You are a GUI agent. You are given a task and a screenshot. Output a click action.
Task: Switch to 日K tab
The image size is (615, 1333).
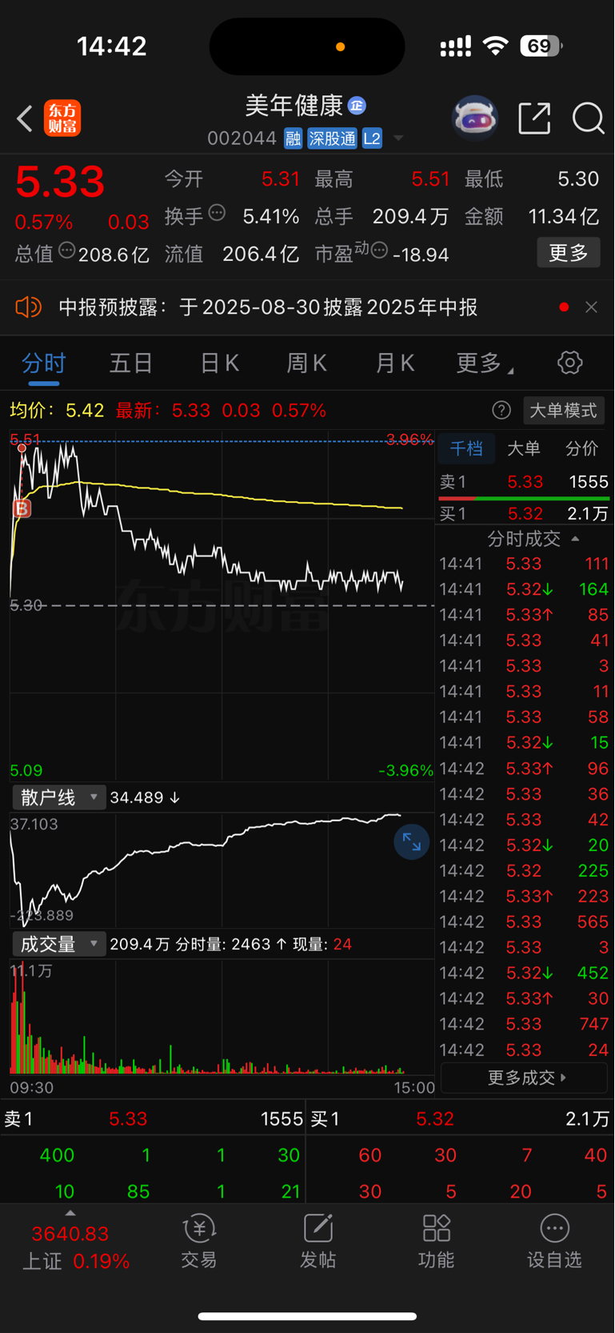click(220, 363)
